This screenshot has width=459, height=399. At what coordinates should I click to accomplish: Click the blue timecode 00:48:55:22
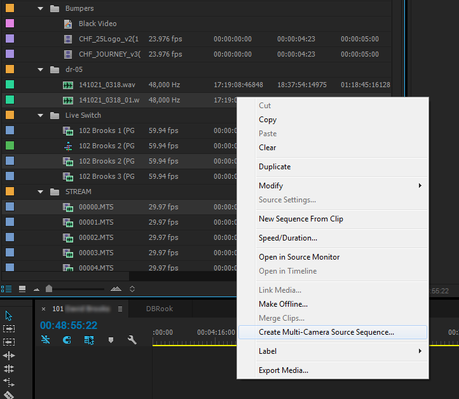tap(69, 325)
